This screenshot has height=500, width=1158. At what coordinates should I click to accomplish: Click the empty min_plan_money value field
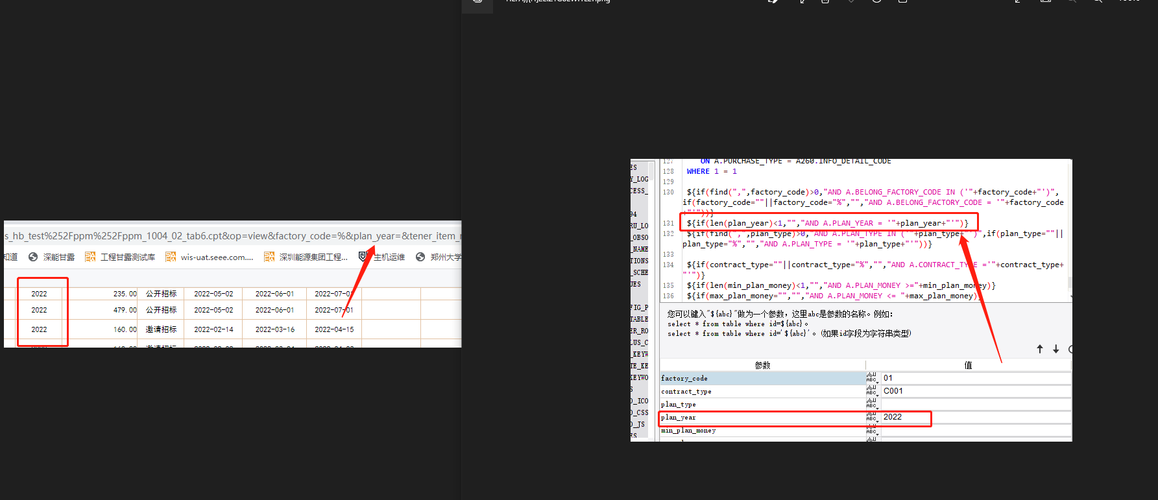coord(975,430)
